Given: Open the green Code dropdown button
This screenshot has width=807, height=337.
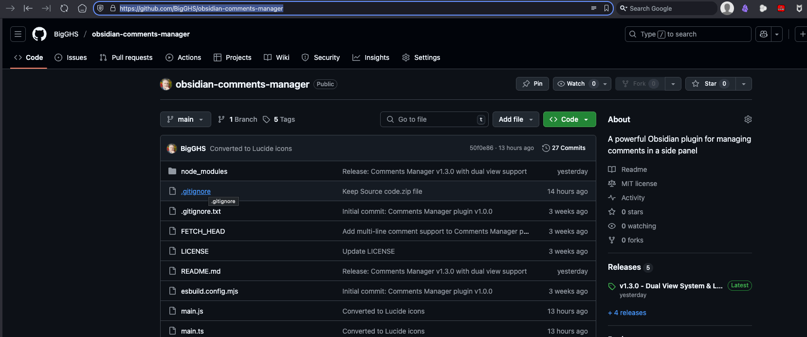Looking at the screenshot, I should point(569,119).
